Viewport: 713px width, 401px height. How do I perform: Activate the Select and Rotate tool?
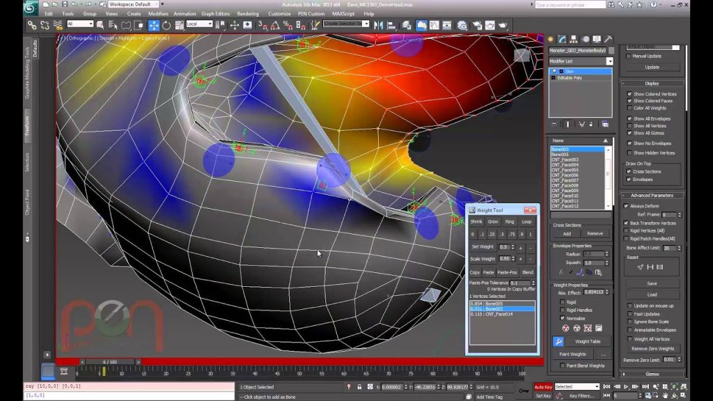166,24
